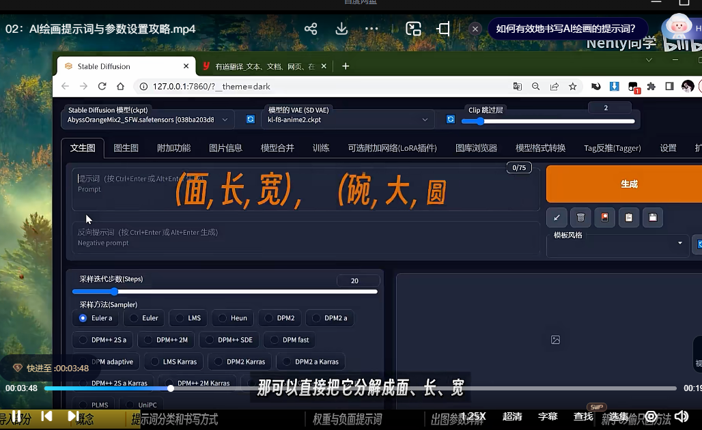This screenshot has height=430, width=702.
Task: Open the 训练 tab
Action: coord(321,148)
